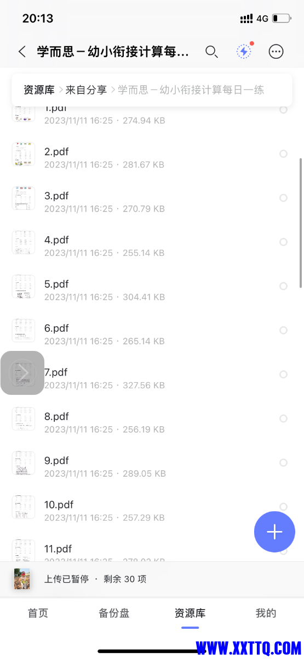Switch to the 首页 tab

38,613
